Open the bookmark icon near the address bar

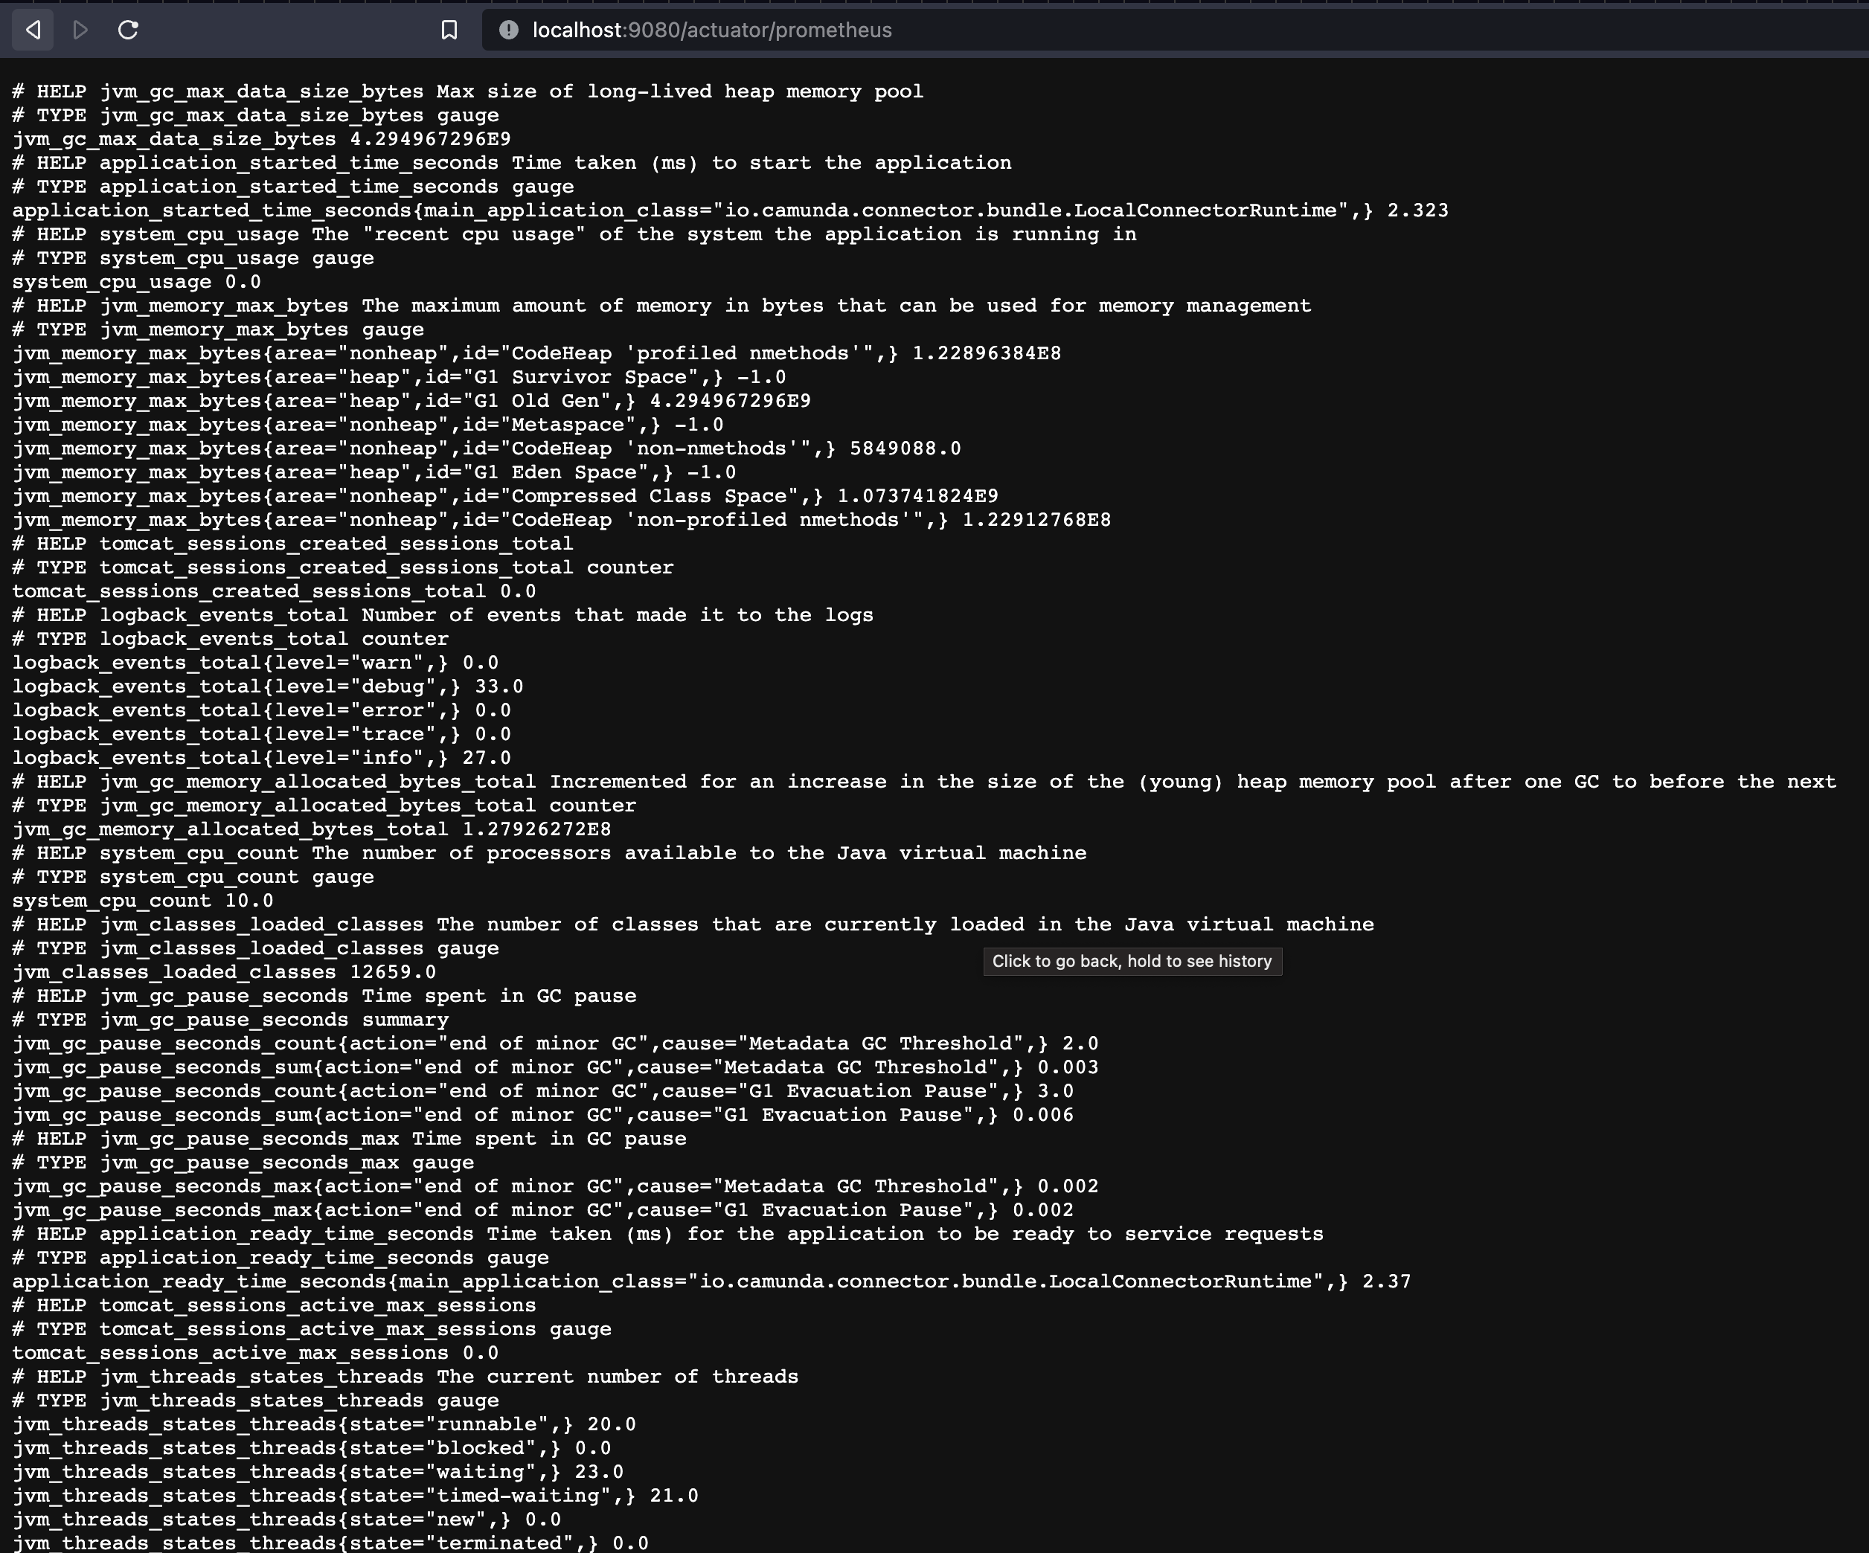tap(449, 29)
